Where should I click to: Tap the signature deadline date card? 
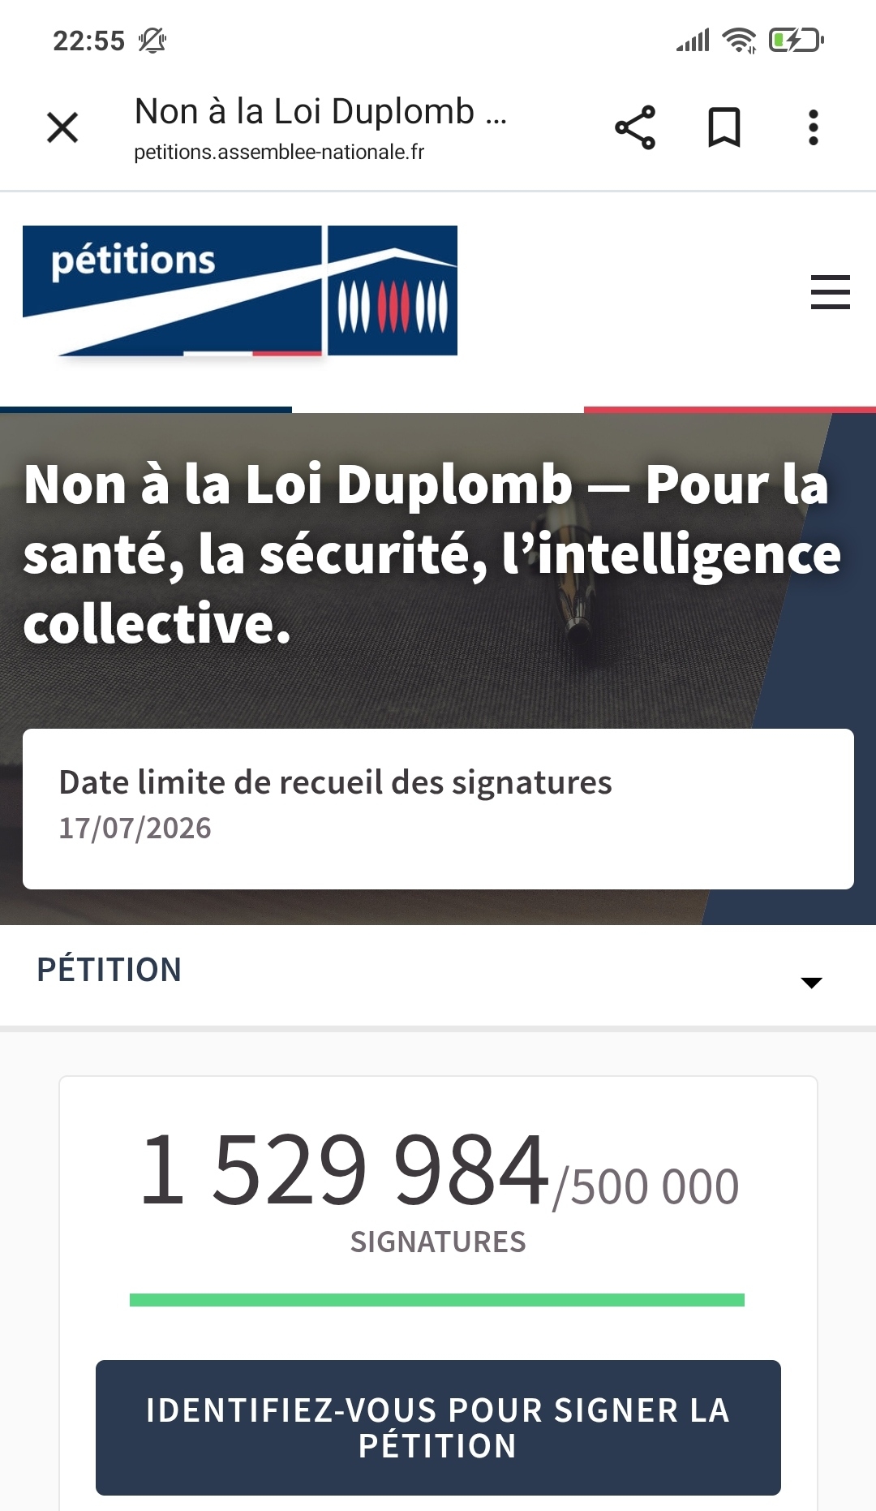pyautogui.click(x=438, y=808)
